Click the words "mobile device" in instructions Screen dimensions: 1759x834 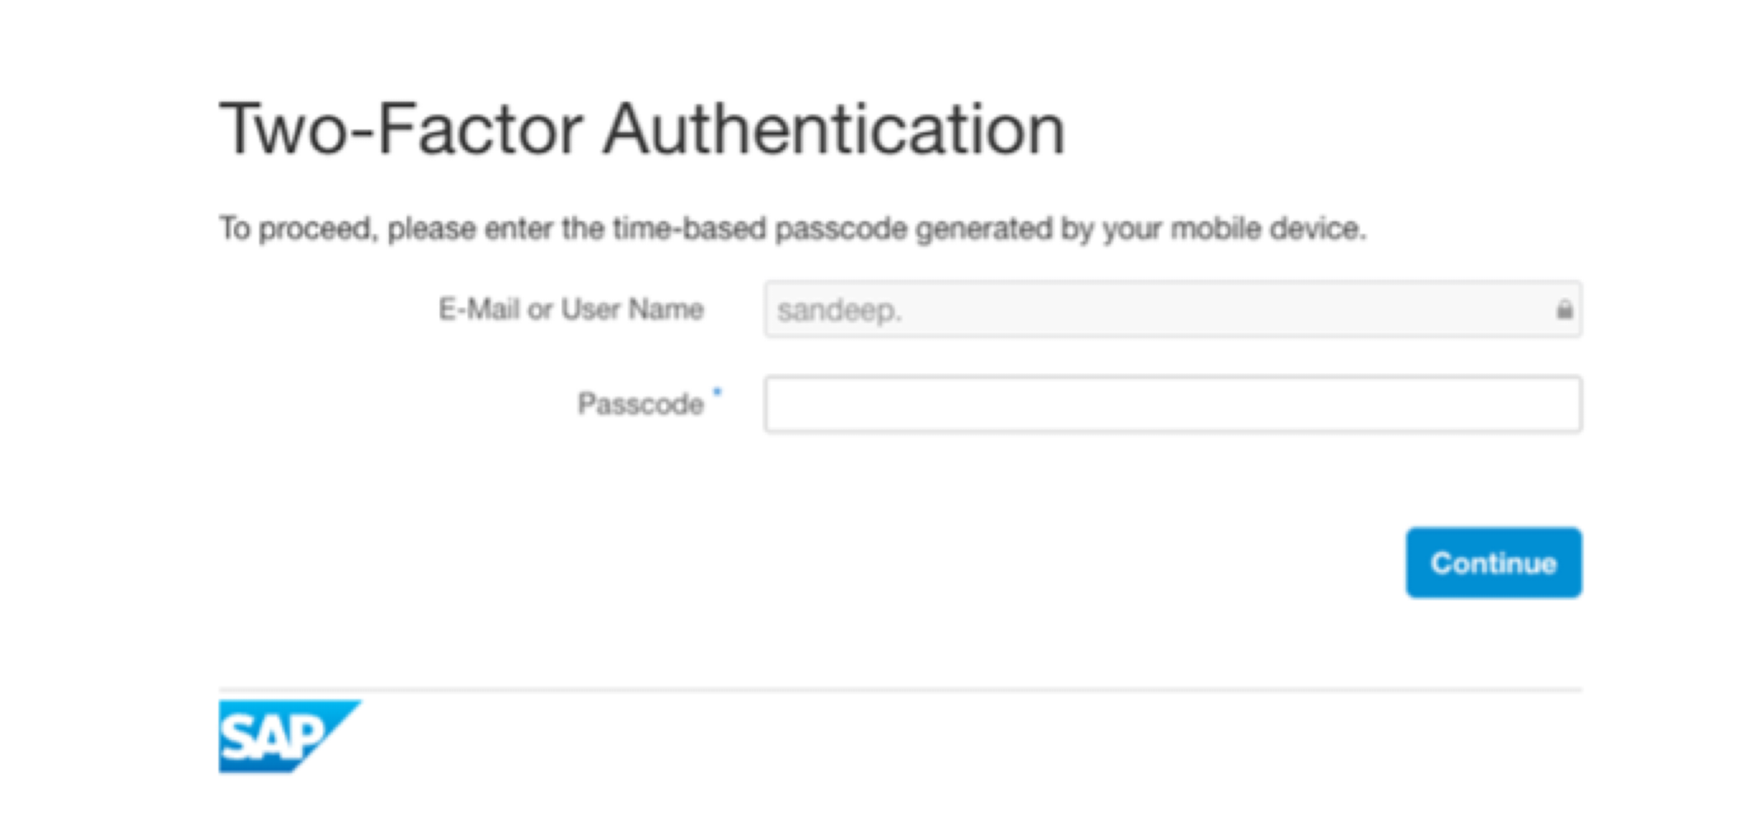(1268, 229)
